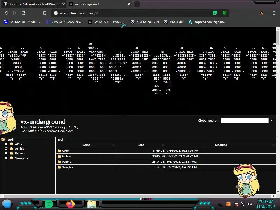
Task: Open the WHATS THE PASS bookmark
Action: pyautogui.click(x=104, y=22)
